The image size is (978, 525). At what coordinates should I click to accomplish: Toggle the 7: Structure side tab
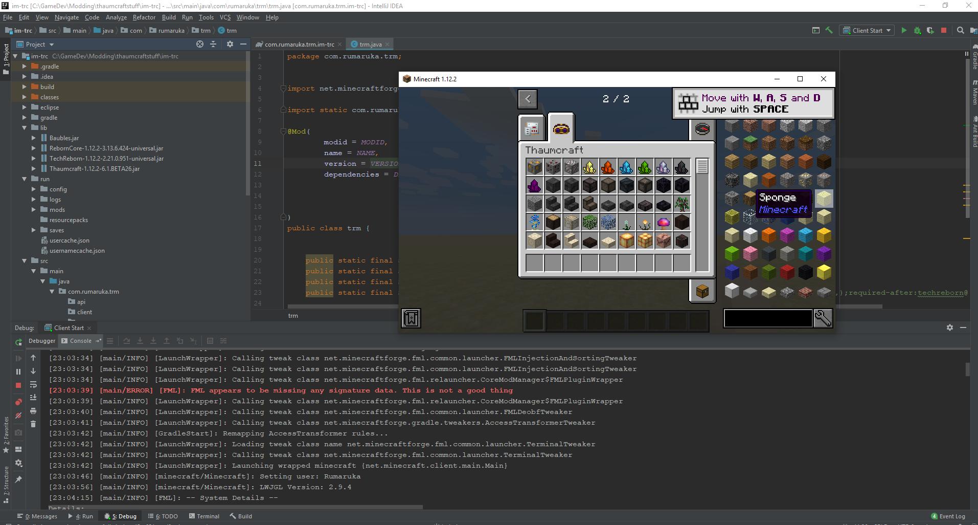click(6, 485)
